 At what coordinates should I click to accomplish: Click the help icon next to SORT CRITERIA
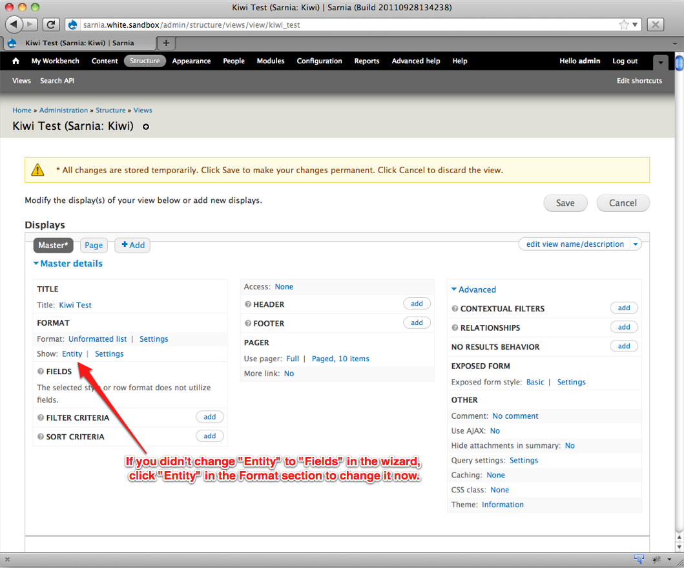[x=41, y=437]
